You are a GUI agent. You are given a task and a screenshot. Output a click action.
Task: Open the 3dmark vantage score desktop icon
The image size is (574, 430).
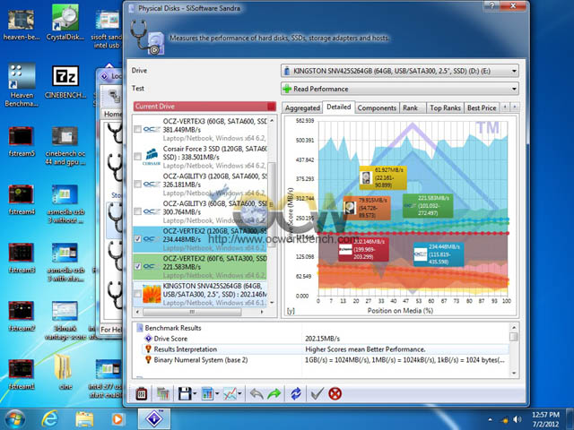pyautogui.click(x=65, y=321)
